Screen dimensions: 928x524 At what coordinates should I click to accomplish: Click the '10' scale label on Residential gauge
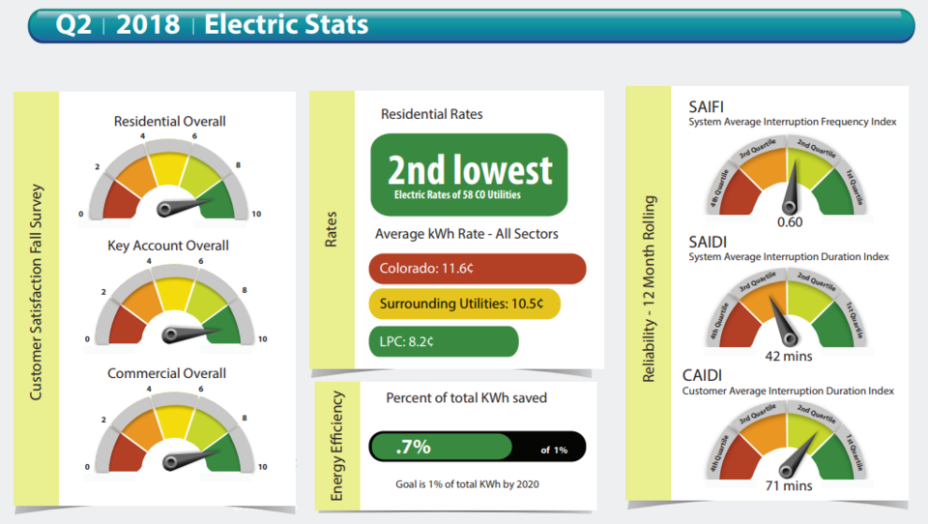256,214
